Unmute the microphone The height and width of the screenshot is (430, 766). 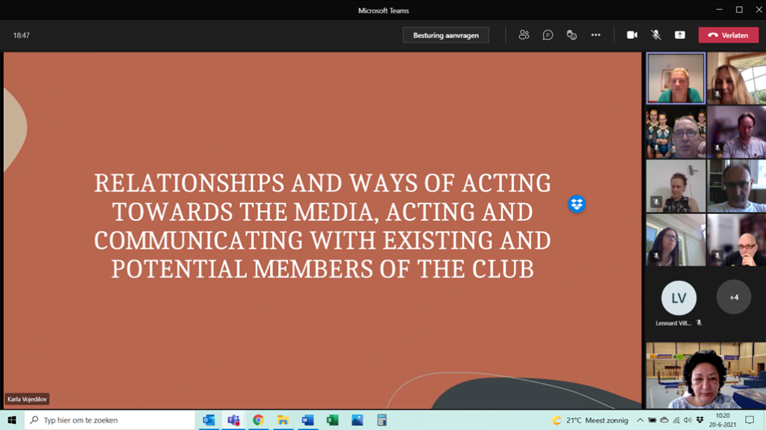tap(655, 35)
